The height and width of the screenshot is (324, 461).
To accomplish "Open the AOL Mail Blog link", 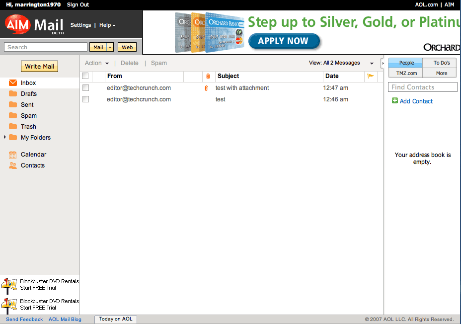I will coord(65,320).
